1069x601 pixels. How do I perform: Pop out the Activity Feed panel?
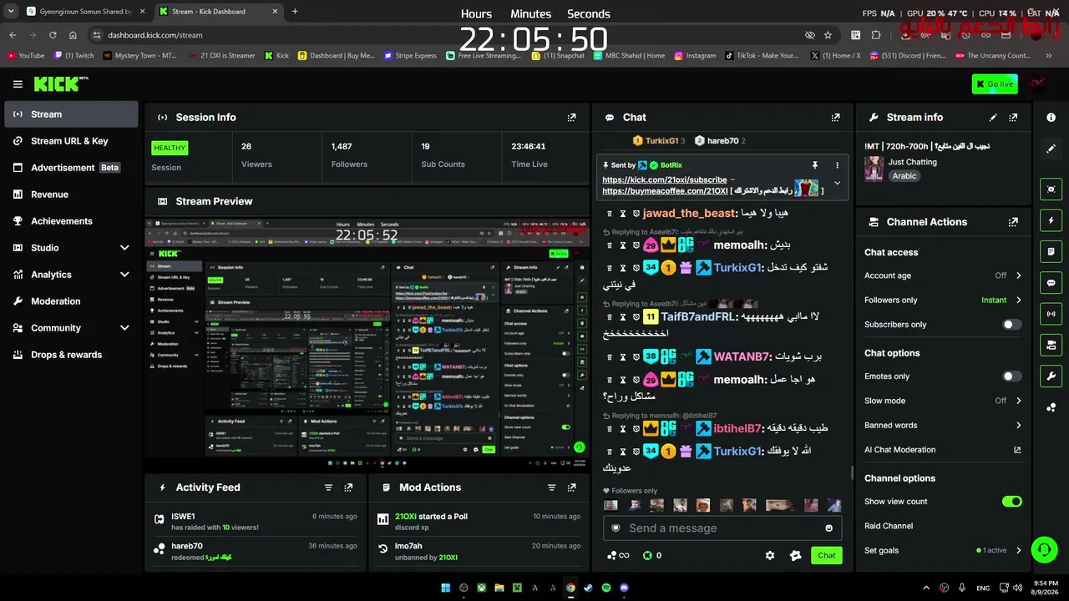click(x=348, y=487)
